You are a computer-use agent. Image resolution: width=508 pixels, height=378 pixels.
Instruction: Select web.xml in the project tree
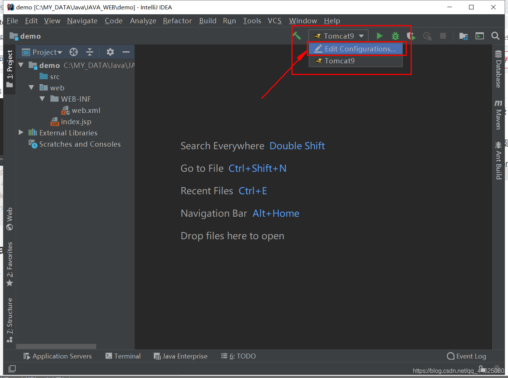(81, 110)
